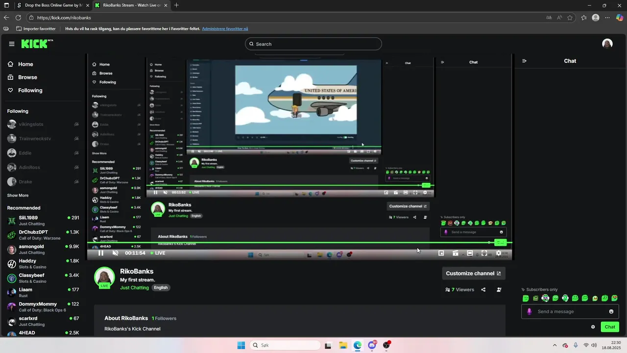Open the Haddzy recommended stream

[43, 264]
